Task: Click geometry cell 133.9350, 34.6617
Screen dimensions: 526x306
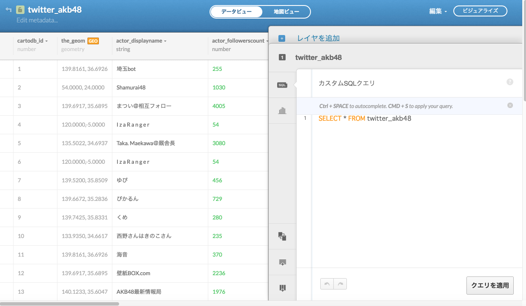Action: pyautogui.click(x=84, y=236)
